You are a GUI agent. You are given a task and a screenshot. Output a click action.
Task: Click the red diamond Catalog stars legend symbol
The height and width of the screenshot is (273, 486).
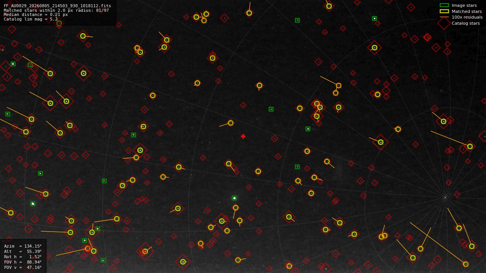(x=444, y=23)
